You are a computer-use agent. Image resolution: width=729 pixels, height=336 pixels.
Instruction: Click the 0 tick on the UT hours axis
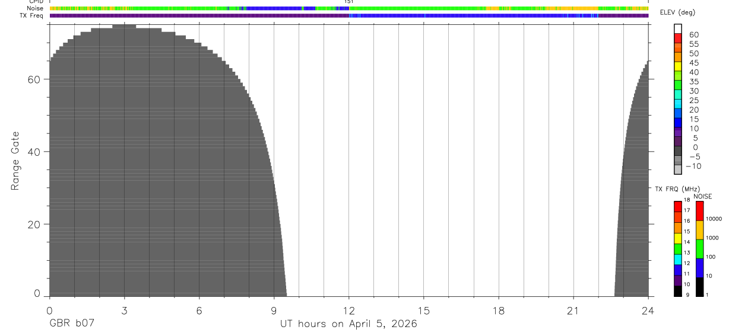(49, 311)
